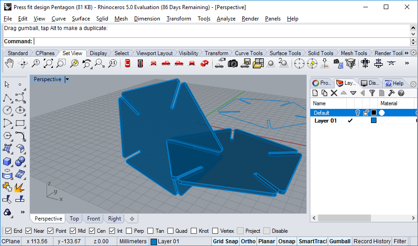The width and height of the screenshot is (418, 246).
Task: Toggle Record History in status bar
Action: (x=372, y=241)
